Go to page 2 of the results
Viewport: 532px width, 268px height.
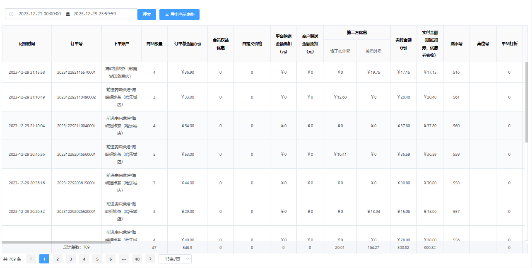click(57, 258)
